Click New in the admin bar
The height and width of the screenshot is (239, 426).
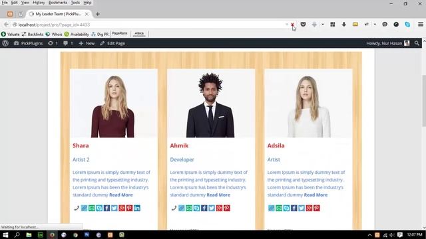[87, 43]
